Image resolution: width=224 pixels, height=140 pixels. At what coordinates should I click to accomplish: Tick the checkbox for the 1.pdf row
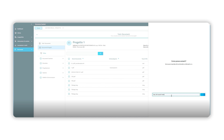tap(69, 68)
